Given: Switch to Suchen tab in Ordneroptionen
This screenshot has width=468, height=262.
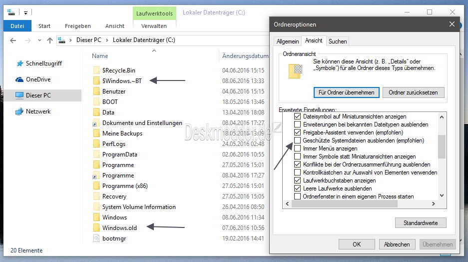Looking at the screenshot, I should (338, 41).
